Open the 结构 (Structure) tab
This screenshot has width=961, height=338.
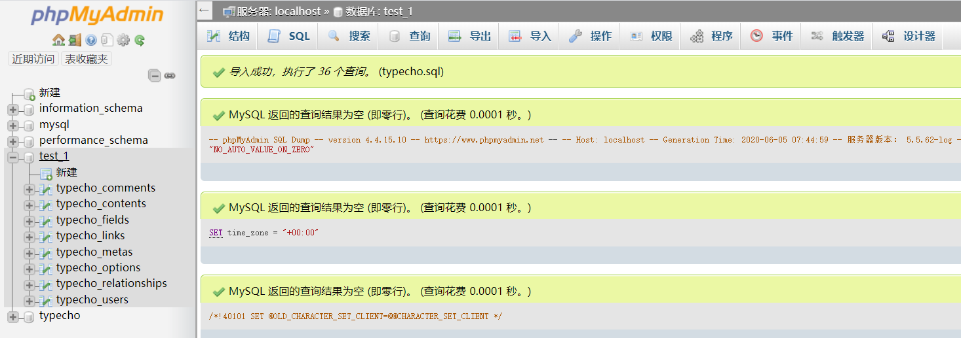pyautogui.click(x=228, y=36)
